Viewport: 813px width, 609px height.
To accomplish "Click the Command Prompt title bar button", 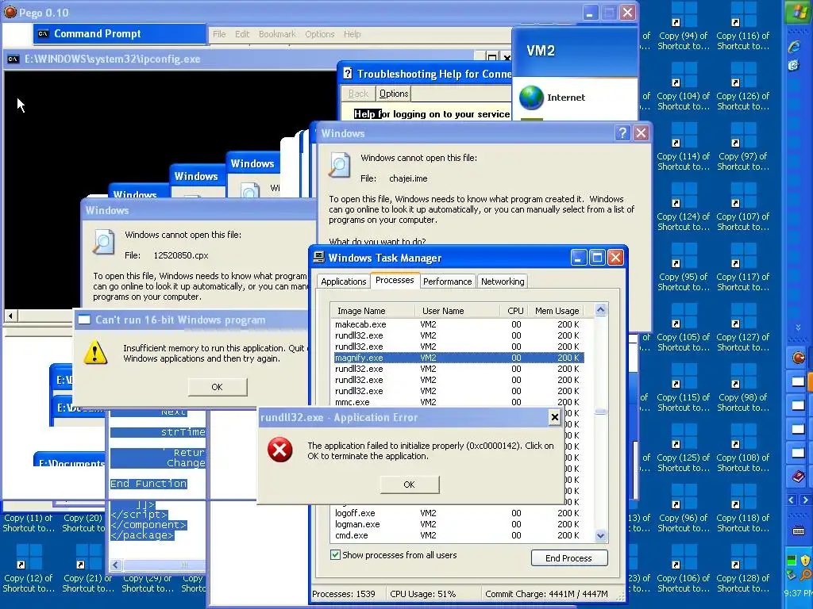I will tap(119, 33).
